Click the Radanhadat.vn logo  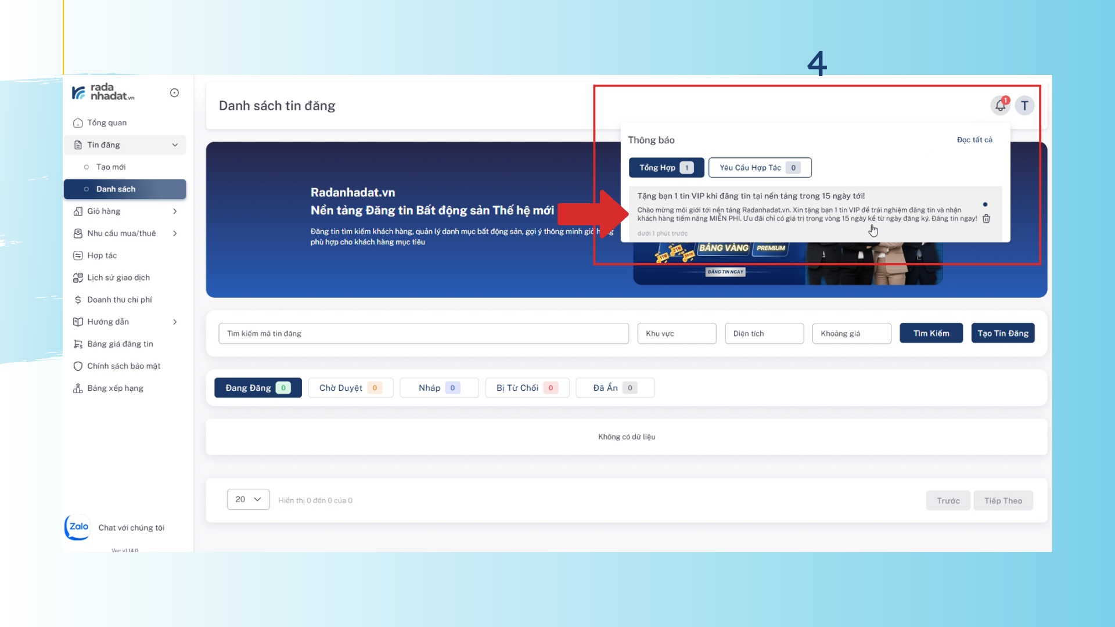103,92
